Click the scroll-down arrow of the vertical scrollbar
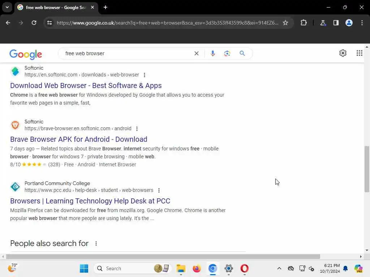370x277 pixels. pos(367,250)
